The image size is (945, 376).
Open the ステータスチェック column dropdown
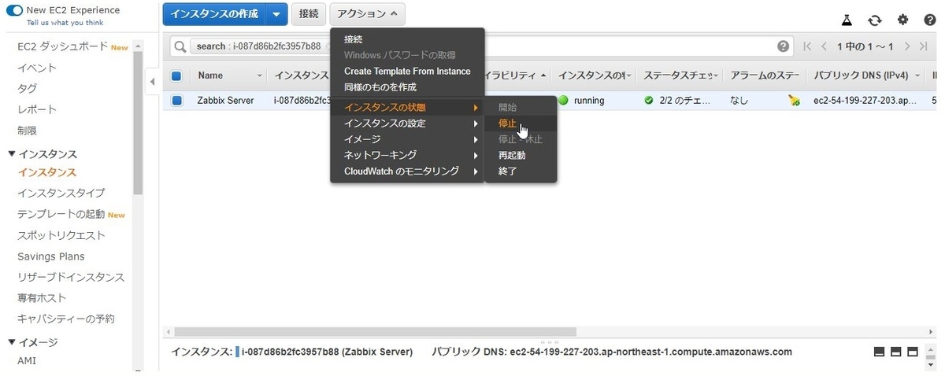pyautogui.click(x=717, y=76)
